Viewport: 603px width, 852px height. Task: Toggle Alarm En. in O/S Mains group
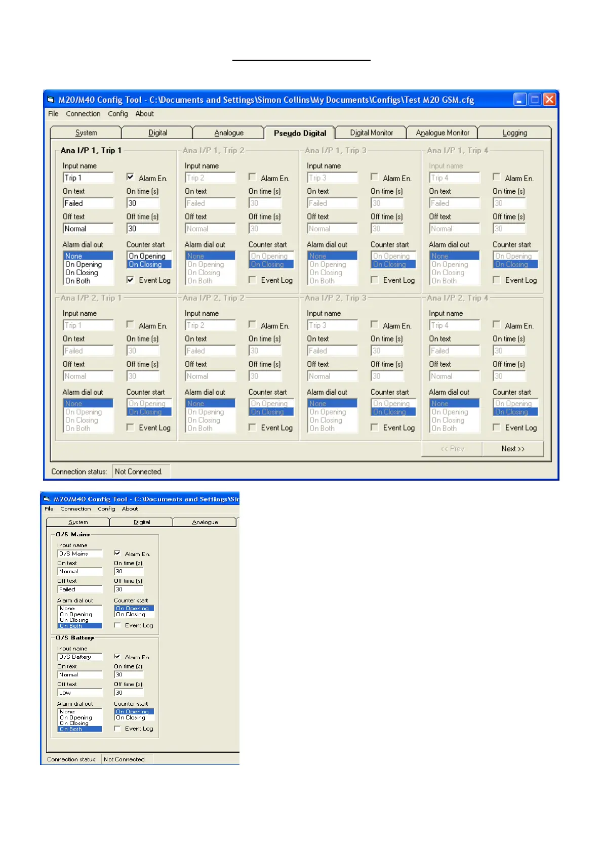click(x=117, y=553)
